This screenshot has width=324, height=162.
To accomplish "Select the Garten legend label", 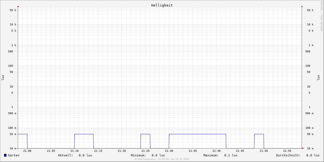I will [x=14, y=155].
